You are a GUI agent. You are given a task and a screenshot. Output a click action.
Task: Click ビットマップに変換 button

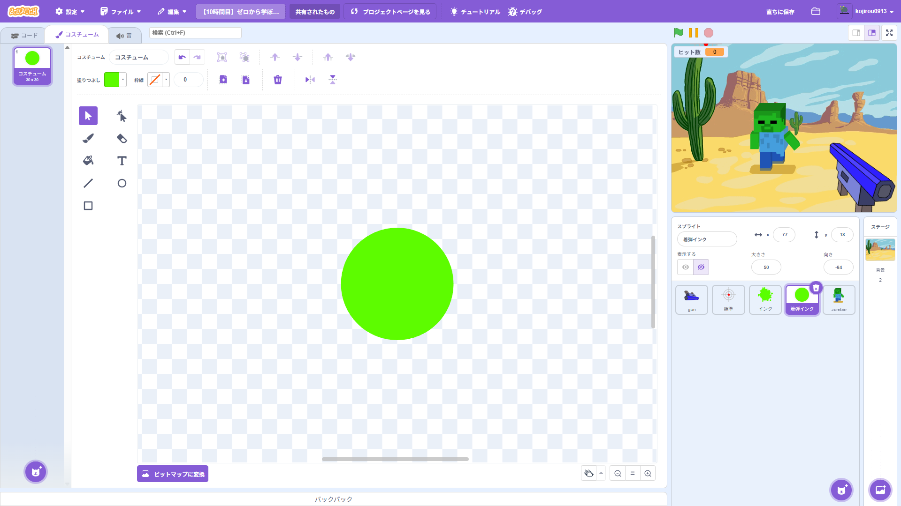coord(173,474)
